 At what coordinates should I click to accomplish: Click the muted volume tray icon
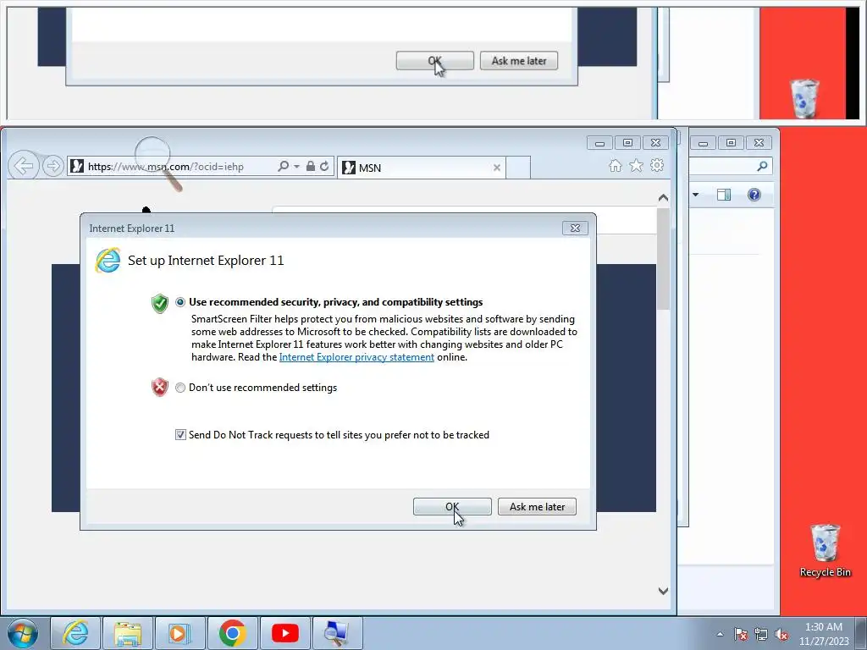point(781,634)
